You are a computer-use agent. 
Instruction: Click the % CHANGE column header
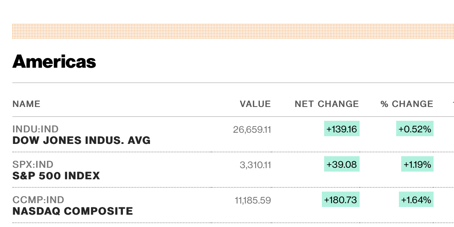[x=407, y=104]
